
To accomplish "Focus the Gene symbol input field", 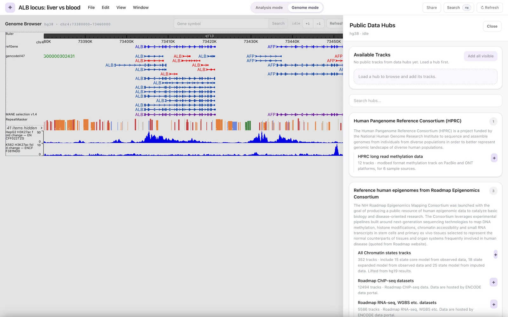I will click(x=221, y=23).
